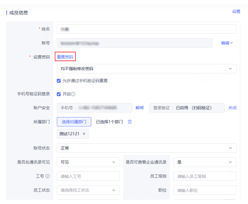
Task: Expand the 编辑 dropdown beside account field
Action: tap(227, 43)
